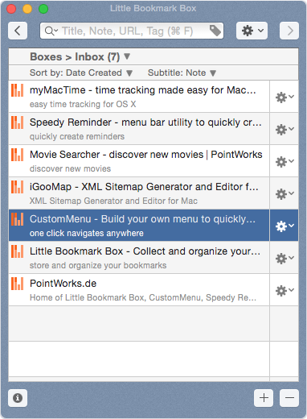Viewport: 307px width, 419px height.
Task: Click note 'Home of Little Bookmark Box, CustomMenu...'
Action: point(143,297)
